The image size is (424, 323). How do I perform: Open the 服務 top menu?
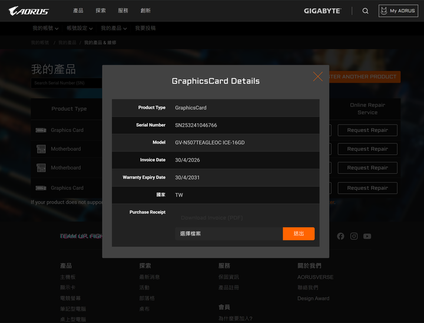click(x=123, y=11)
